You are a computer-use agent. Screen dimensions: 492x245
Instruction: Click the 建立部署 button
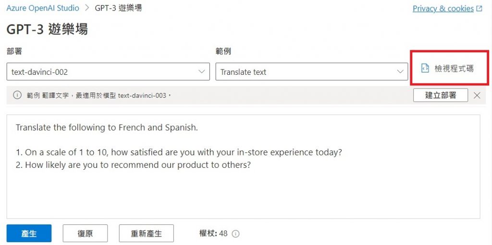pyautogui.click(x=441, y=95)
